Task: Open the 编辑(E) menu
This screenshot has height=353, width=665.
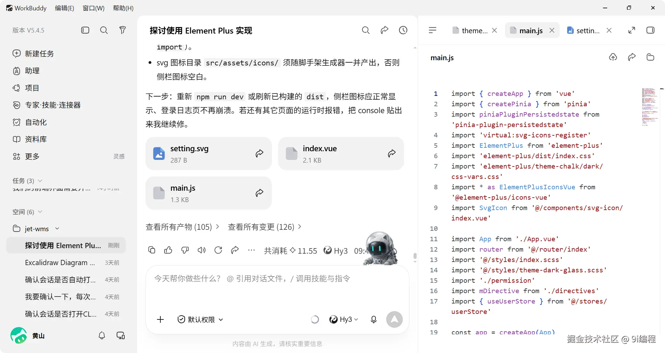Action: click(64, 8)
